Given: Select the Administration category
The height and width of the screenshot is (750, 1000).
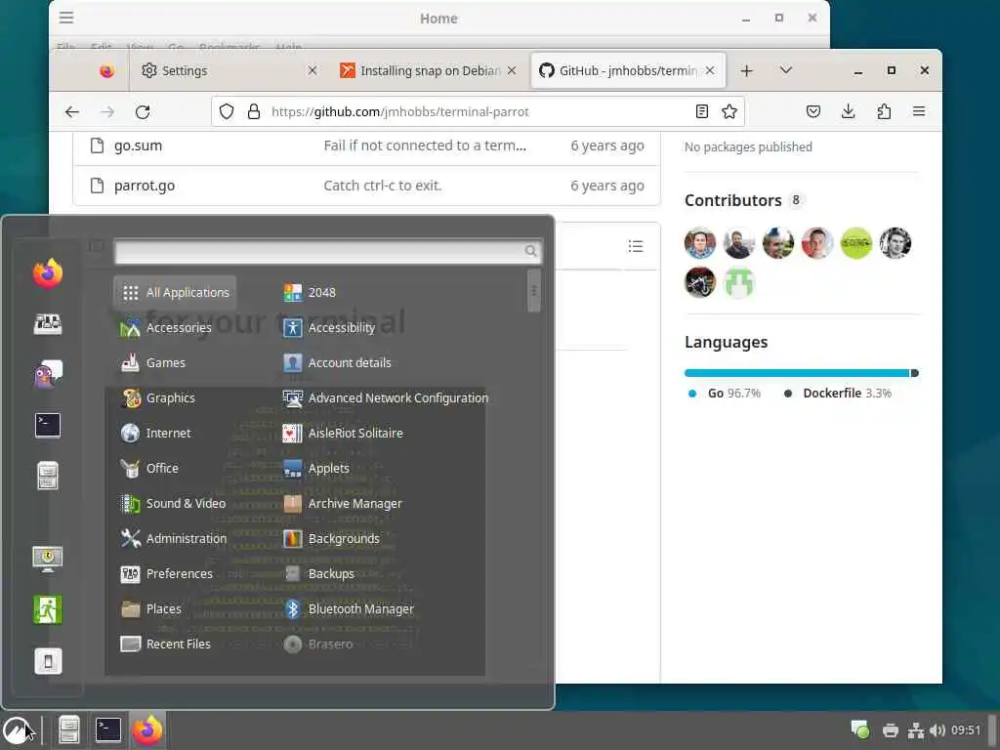Looking at the screenshot, I should 176,538.
